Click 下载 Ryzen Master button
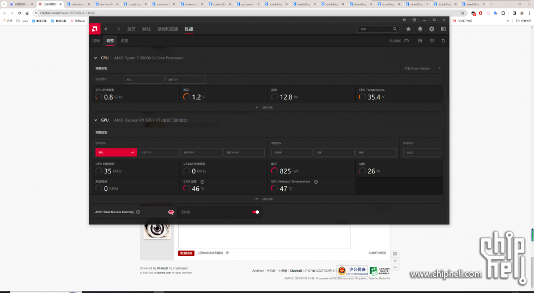 (422, 68)
